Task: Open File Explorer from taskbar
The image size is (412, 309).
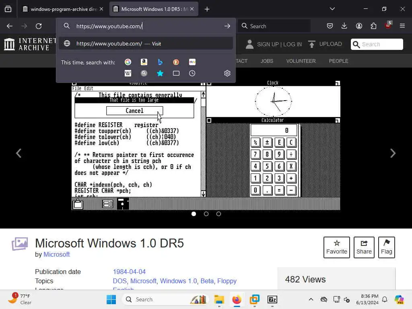Action: [x=219, y=299]
